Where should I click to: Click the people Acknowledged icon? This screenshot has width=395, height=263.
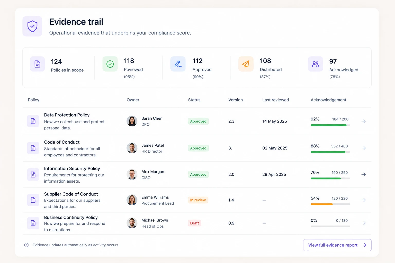(x=316, y=64)
